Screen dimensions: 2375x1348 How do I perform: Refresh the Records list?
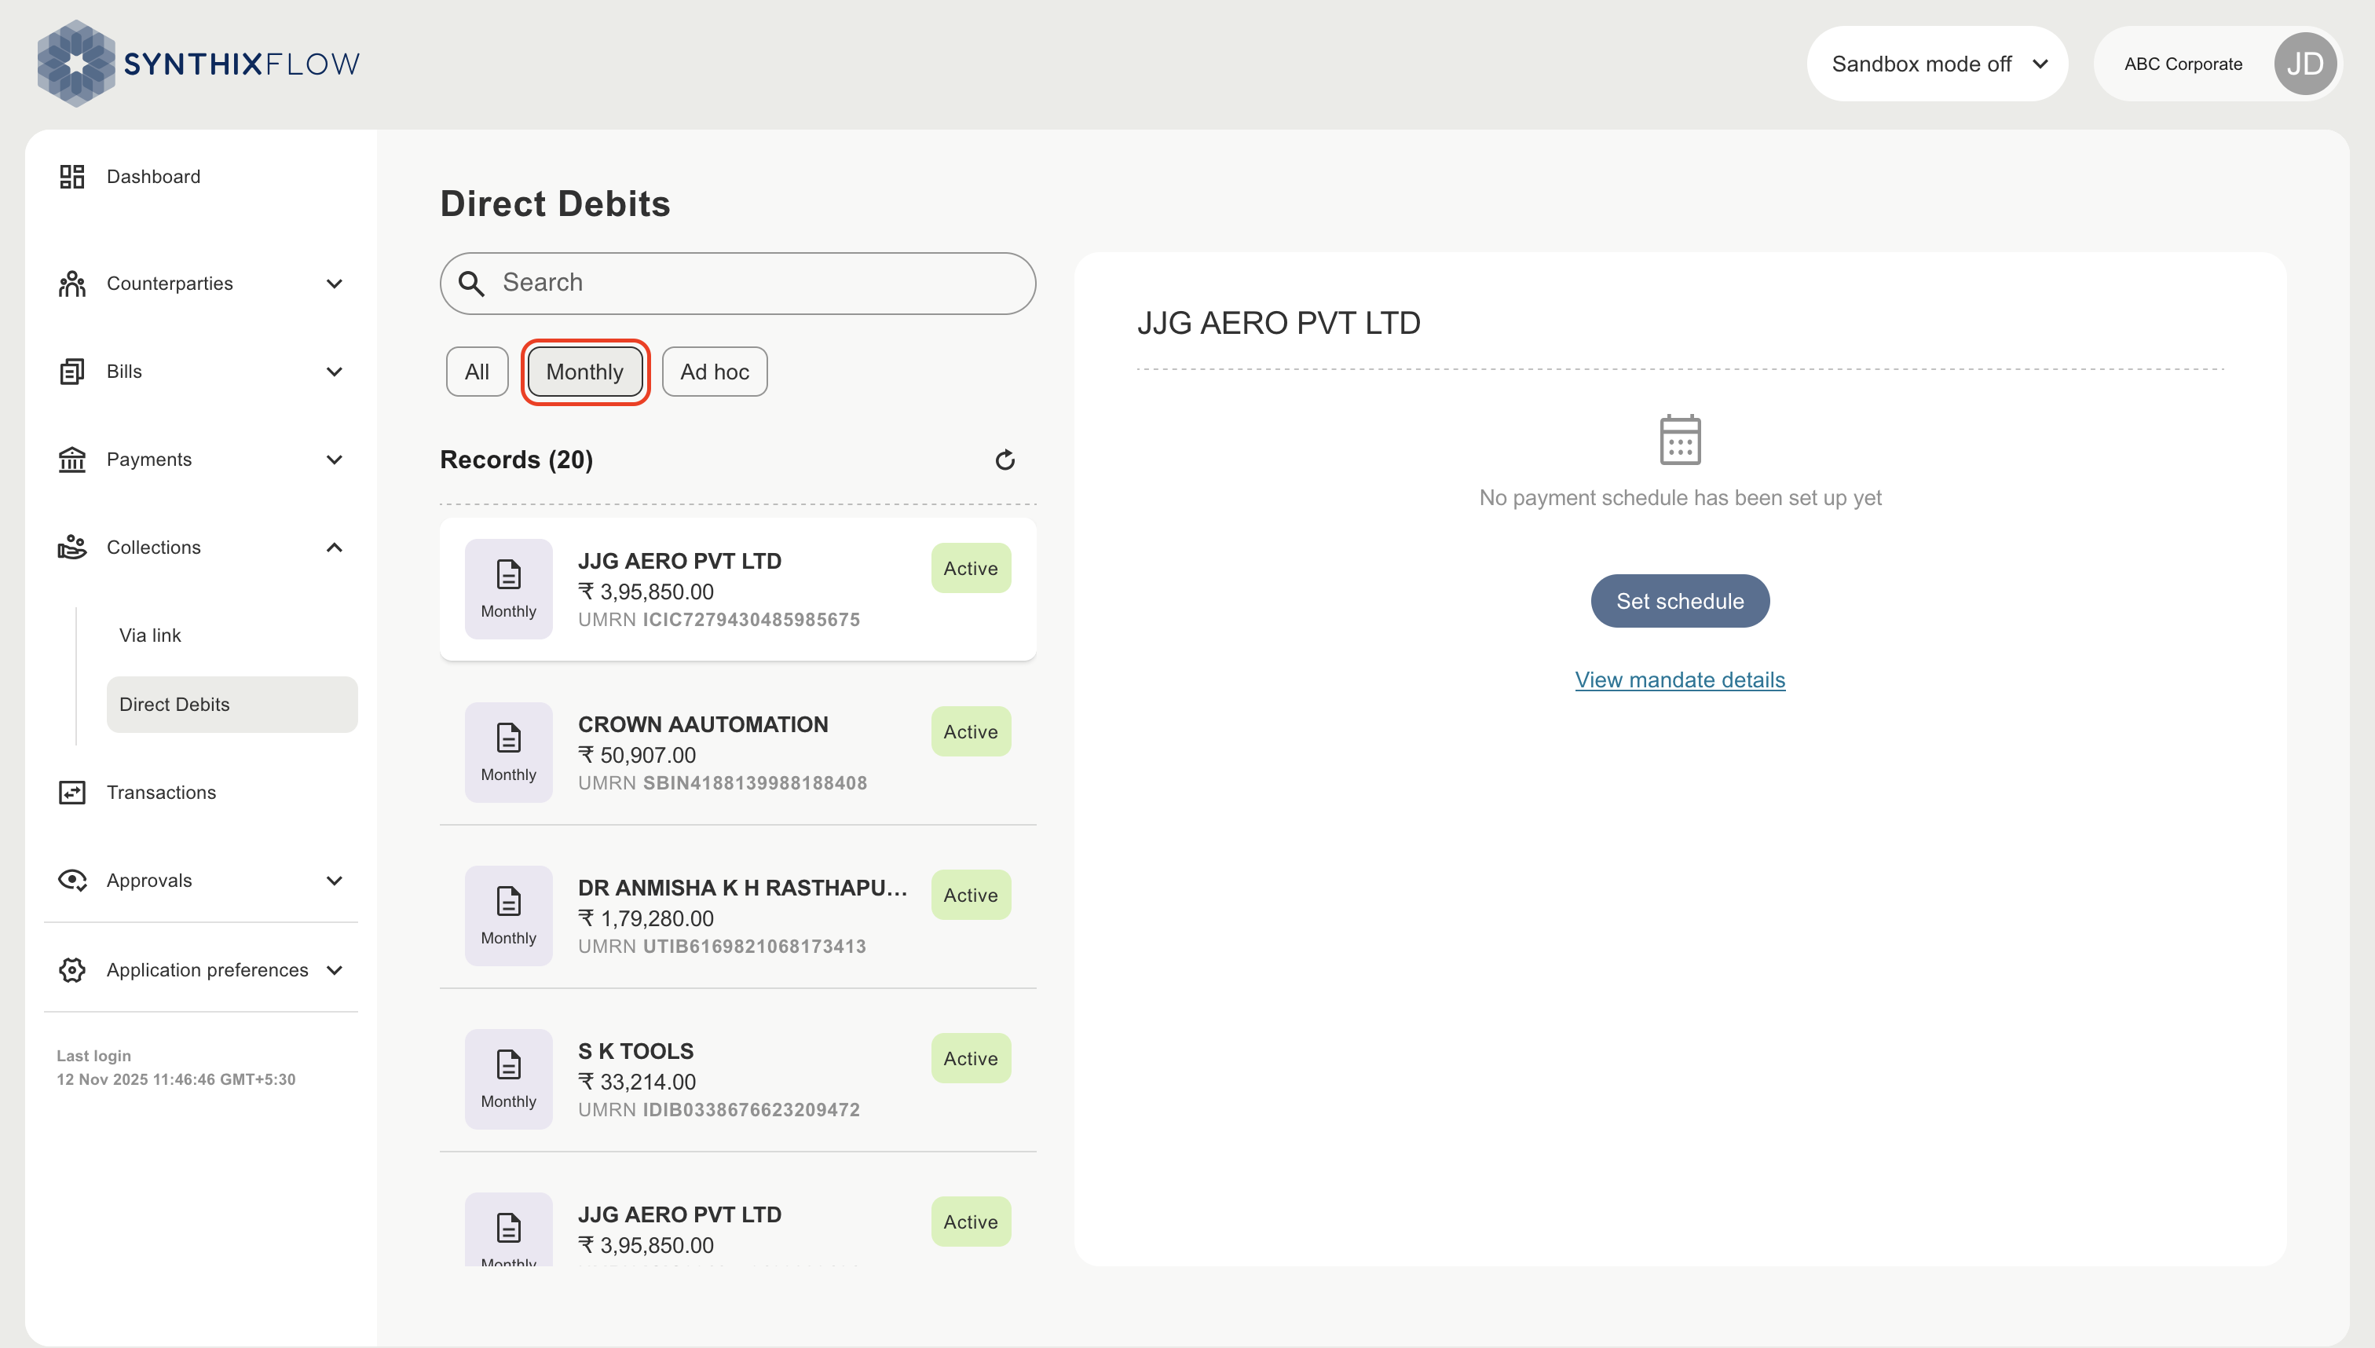tap(1005, 460)
